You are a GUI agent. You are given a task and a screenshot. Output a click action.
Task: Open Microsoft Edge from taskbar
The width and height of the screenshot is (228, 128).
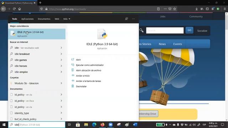pos(94,125)
